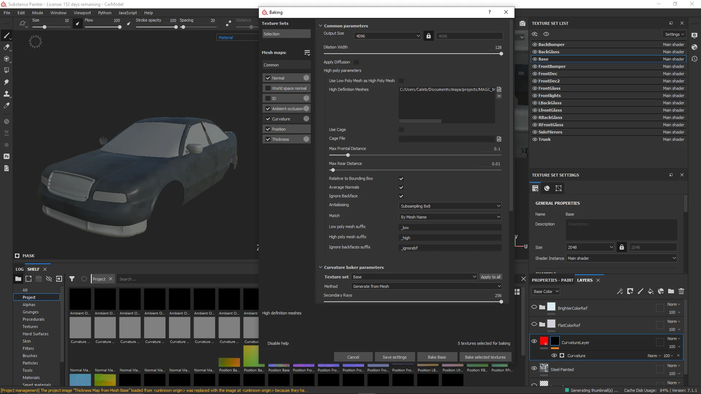The height and width of the screenshot is (394, 701).
Task: Browse for a cage file
Action: (x=499, y=139)
